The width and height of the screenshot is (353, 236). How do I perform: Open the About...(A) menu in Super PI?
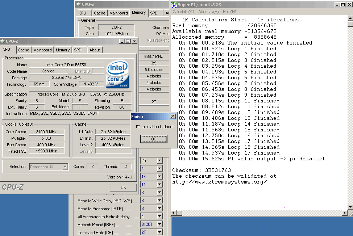[208, 12]
